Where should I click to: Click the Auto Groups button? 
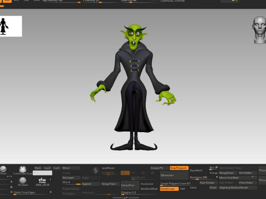[209, 182]
